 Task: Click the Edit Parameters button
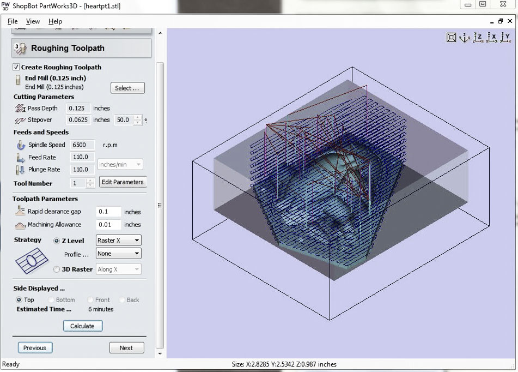click(x=123, y=182)
